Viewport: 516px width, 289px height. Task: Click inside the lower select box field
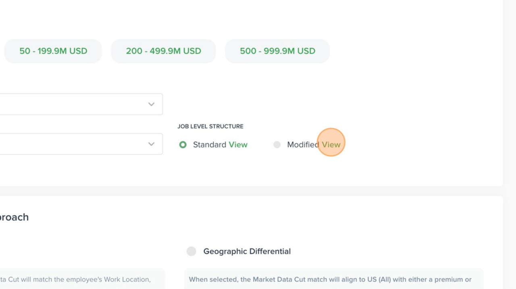(73, 144)
